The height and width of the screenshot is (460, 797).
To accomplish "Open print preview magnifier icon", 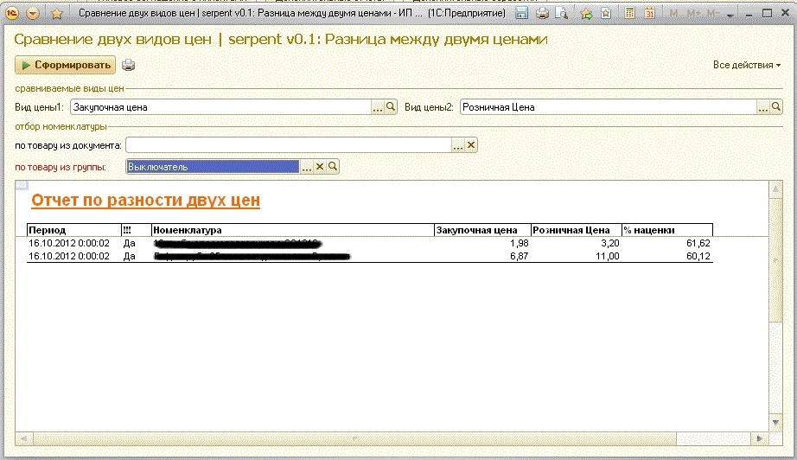I will (562, 14).
